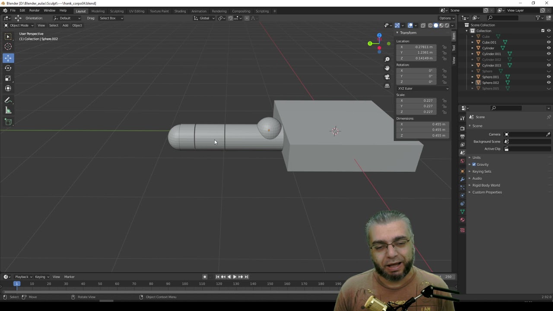This screenshot has width=553, height=311.
Task: Expand the Rigid Body World panel
Action: click(486, 185)
